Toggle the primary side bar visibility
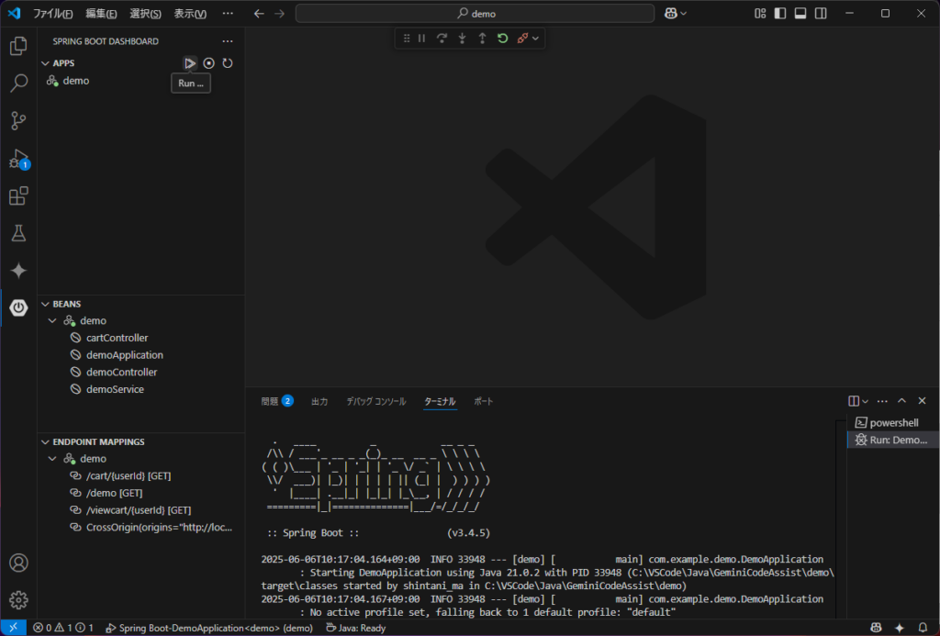Screen dimensions: 940x636 pos(780,13)
